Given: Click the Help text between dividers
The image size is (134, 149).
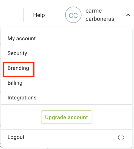Looking at the screenshot, I should 39,15.
